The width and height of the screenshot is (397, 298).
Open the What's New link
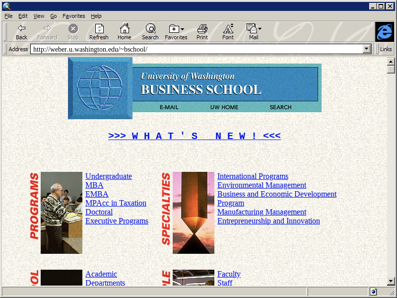[x=194, y=136]
